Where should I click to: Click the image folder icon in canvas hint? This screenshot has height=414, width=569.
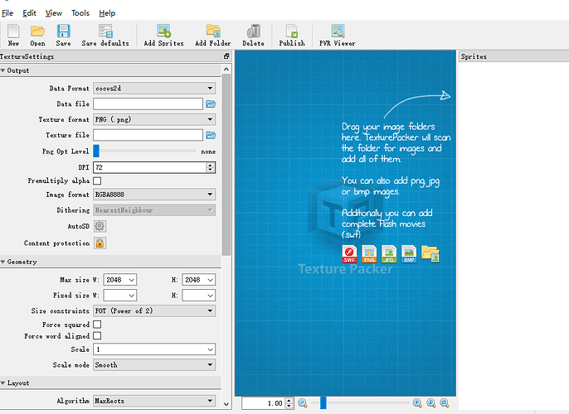pos(430,254)
